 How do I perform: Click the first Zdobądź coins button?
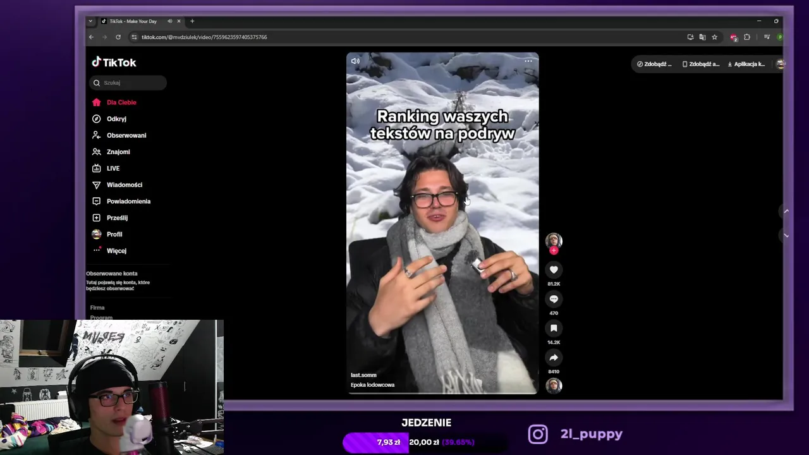pos(654,64)
